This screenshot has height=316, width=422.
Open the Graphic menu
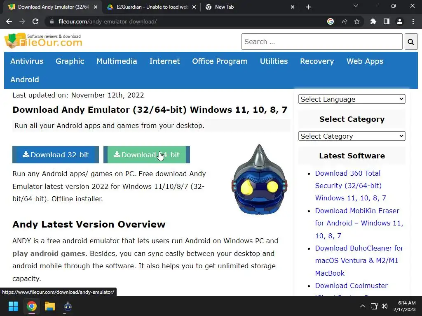(x=70, y=61)
